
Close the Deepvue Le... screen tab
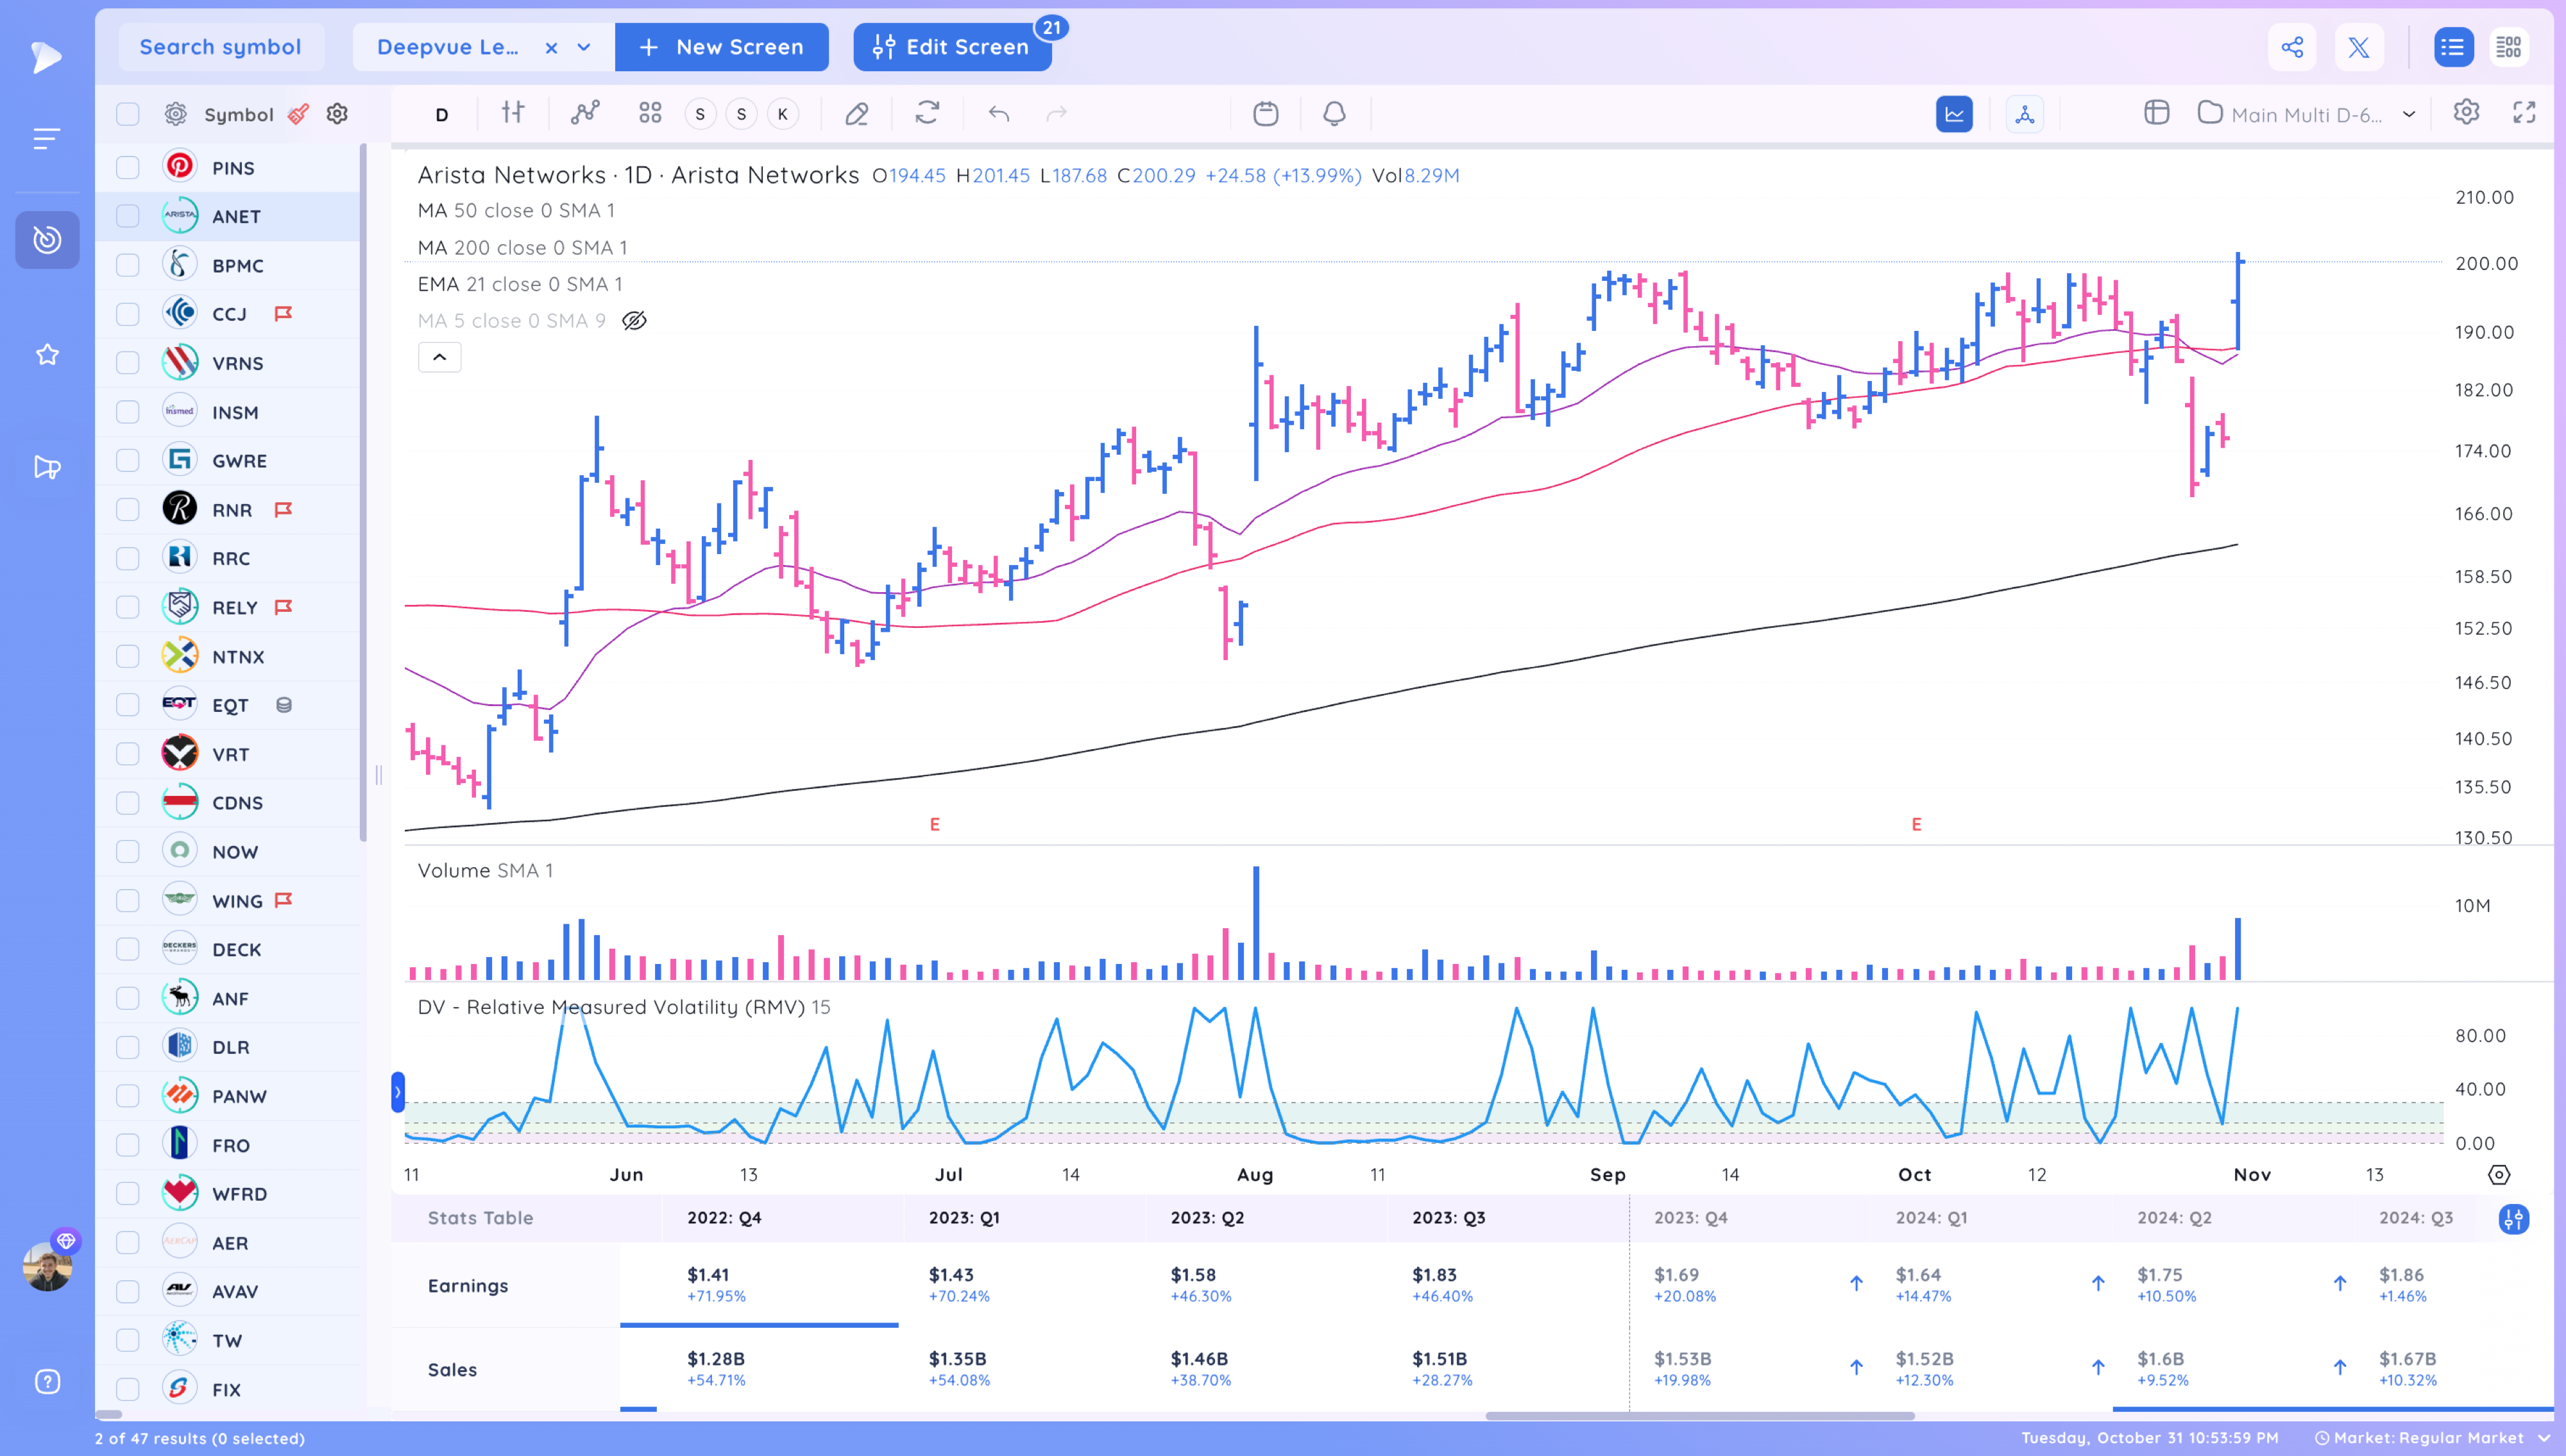tap(551, 47)
